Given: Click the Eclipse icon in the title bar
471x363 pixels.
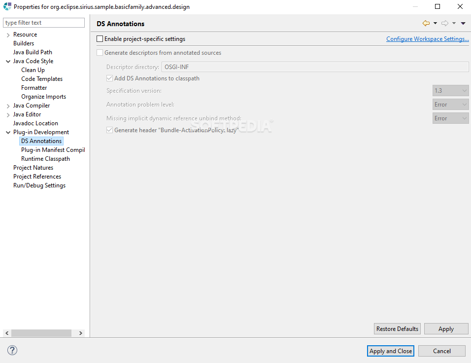Looking at the screenshot, I should (7, 6).
